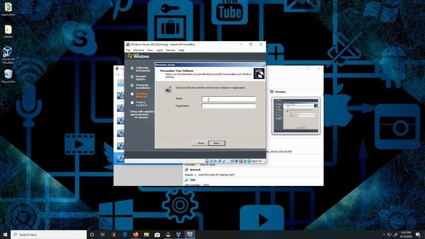The height and width of the screenshot is (239, 425).
Task: Open Task View from the taskbar
Action: tap(103, 234)
